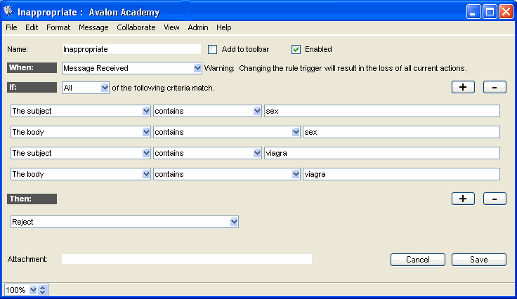Click the app icon in the title bar
Image resolution: width=517 pixels, height=299 pixels.
click(9, 12)
